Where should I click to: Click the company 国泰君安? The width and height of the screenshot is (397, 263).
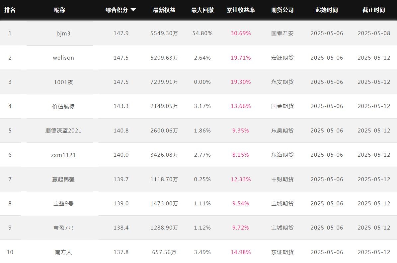click(x=282, y=33)
